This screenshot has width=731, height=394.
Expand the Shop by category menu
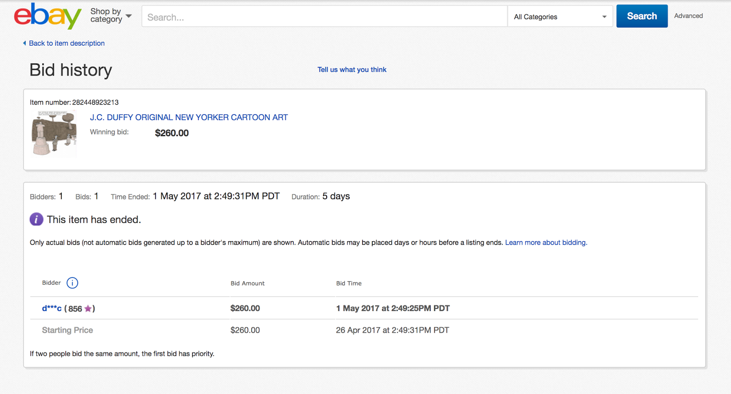pos(111,16)
